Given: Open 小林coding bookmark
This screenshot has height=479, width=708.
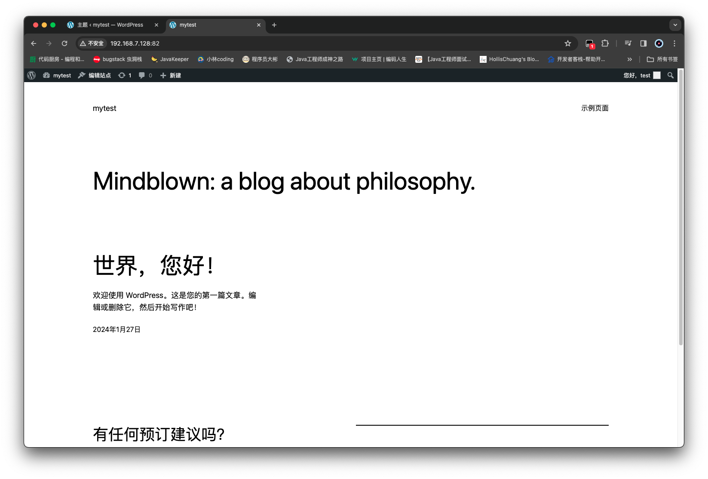Looking at the screenshot, I should 216,59.
